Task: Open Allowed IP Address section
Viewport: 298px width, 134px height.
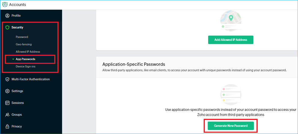Action: tap(28, 52)
